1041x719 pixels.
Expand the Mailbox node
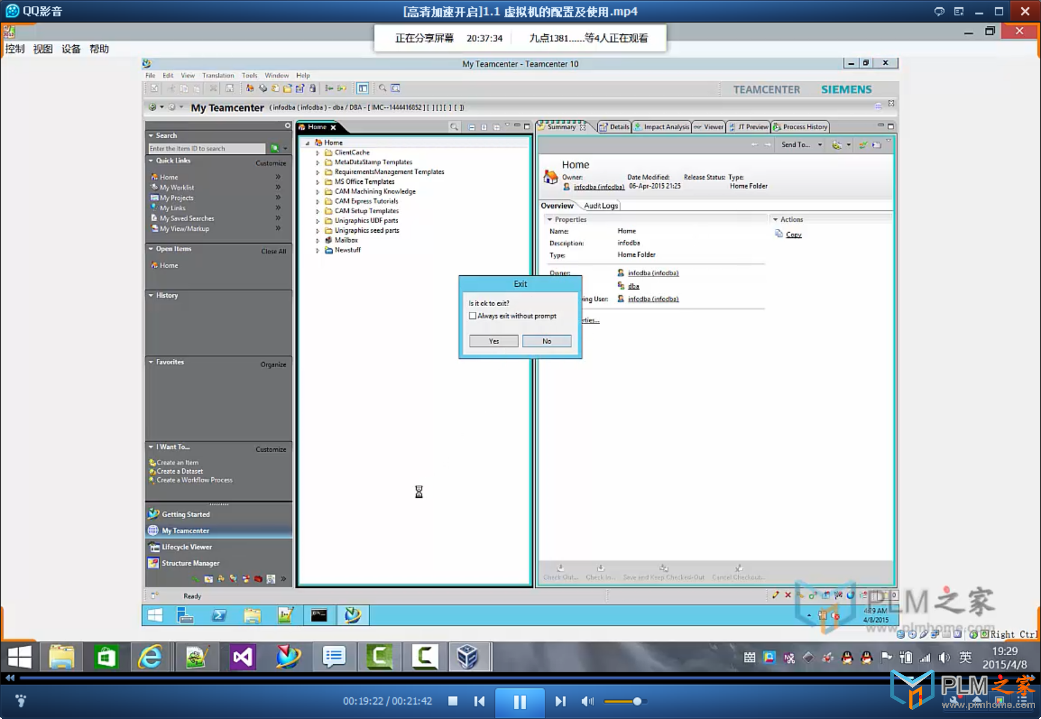(x=318, y=240)
